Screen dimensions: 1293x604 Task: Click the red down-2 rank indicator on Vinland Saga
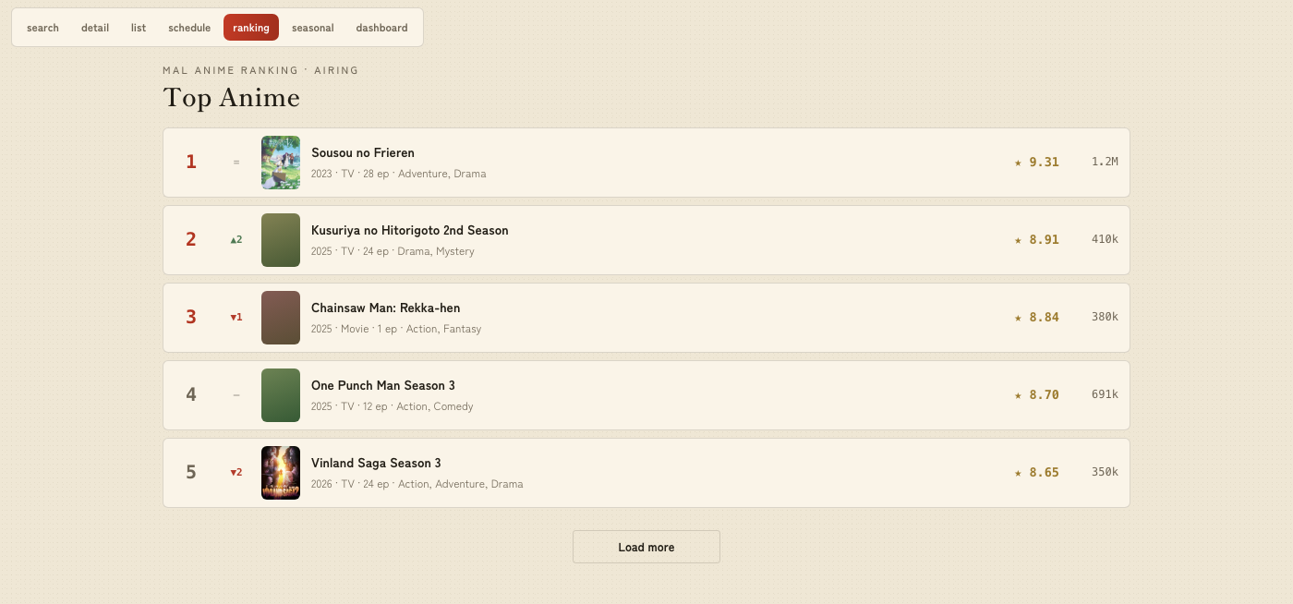tap(236, 473)
